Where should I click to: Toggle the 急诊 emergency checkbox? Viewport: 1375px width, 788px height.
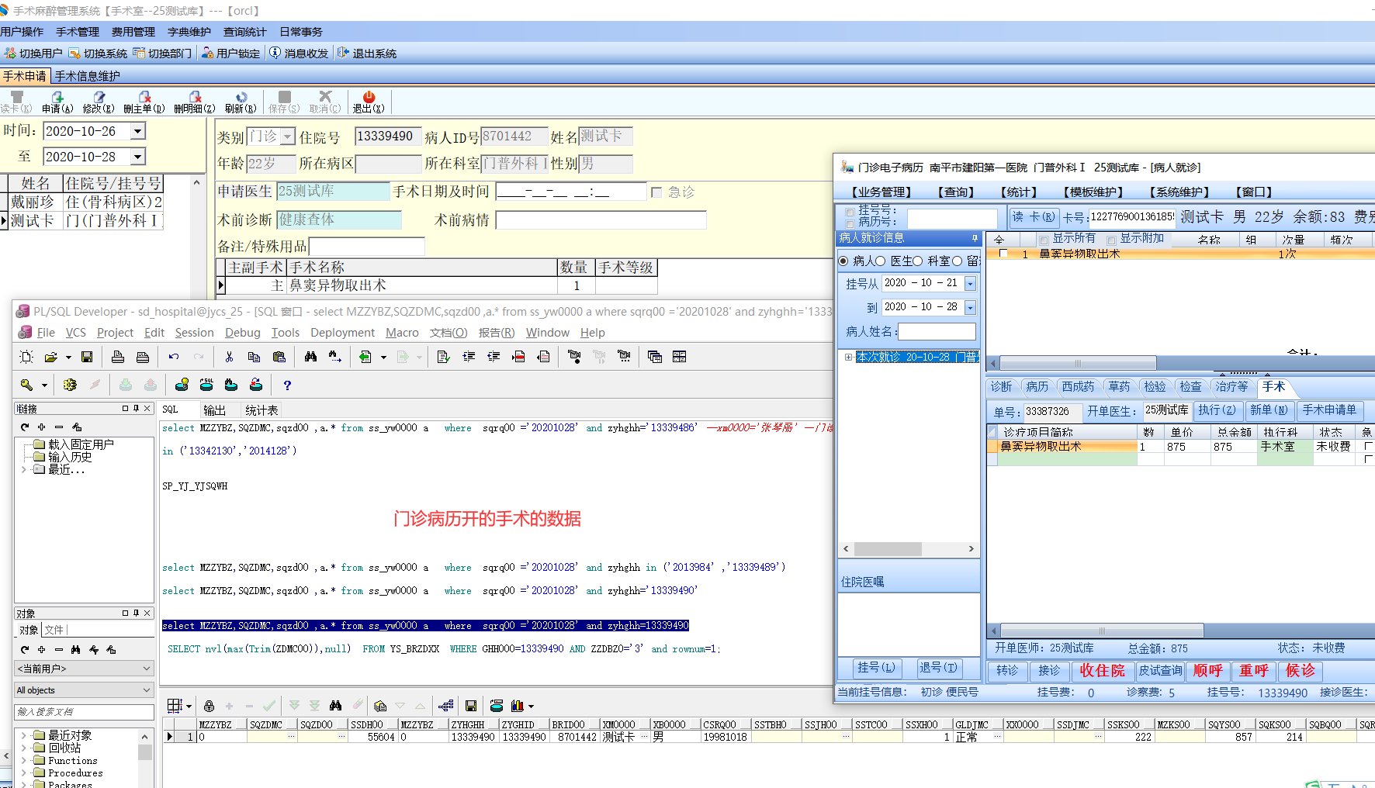click(x=657, y=192)
